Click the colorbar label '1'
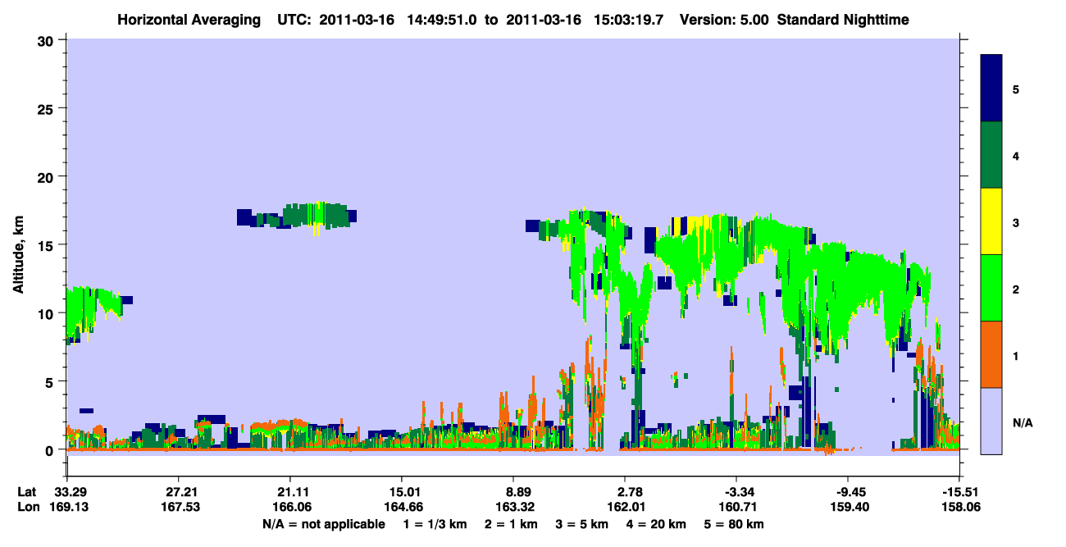 tap(1016, 354)
